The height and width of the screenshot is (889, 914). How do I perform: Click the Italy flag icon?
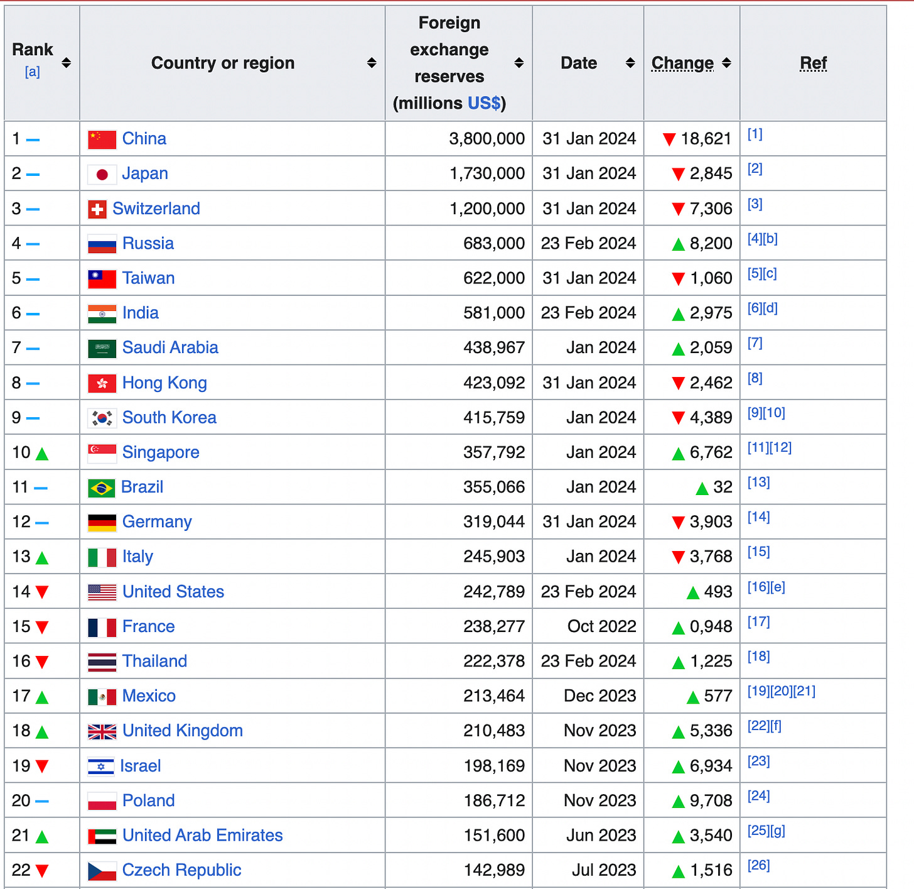(x=102, y=557)
